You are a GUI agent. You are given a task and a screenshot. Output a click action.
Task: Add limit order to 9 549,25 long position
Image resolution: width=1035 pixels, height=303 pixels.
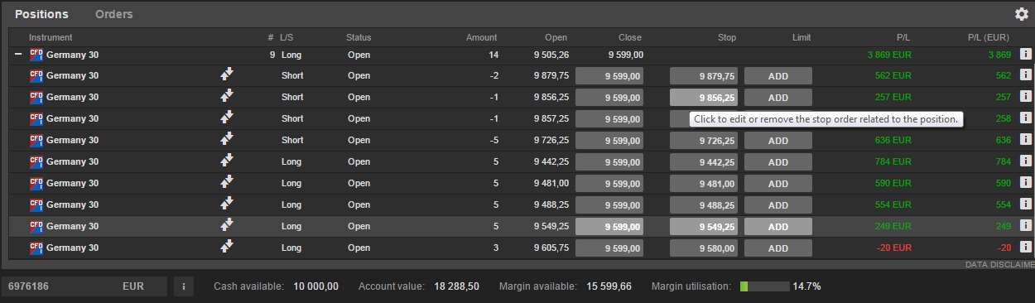click(778, 226)
